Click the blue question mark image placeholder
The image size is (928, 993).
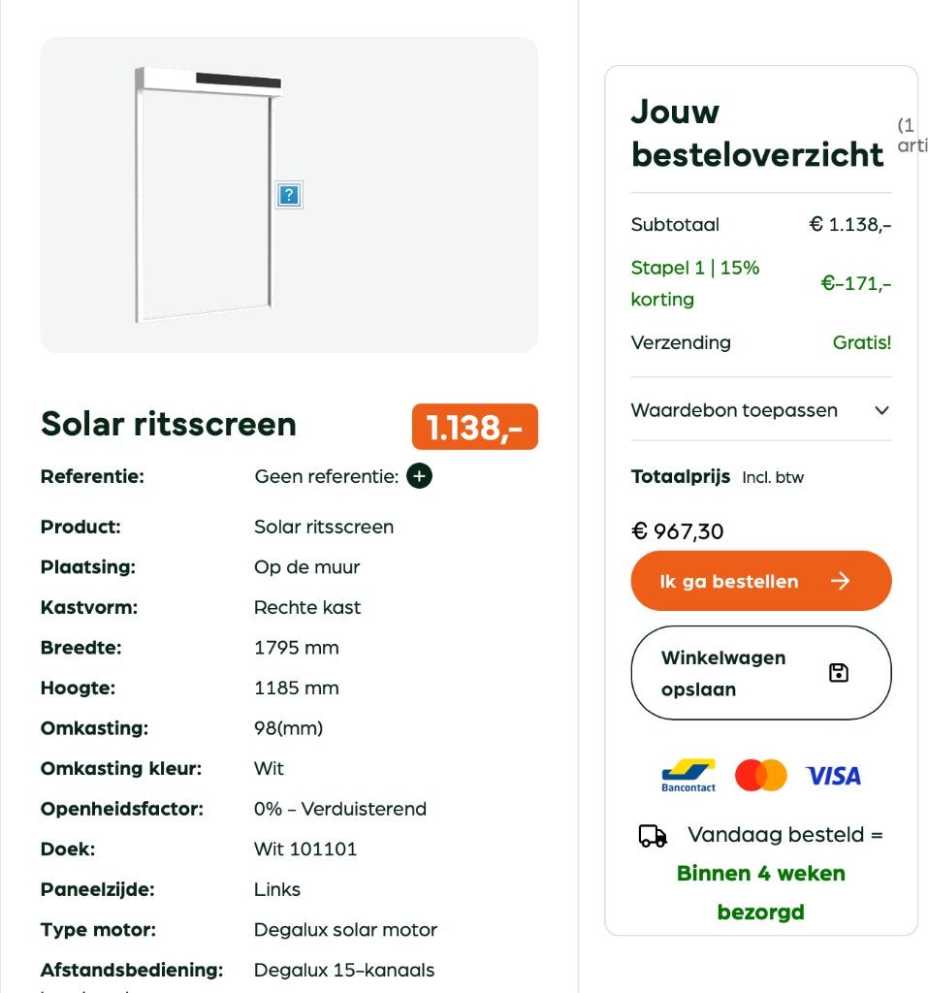pos(289,194)
